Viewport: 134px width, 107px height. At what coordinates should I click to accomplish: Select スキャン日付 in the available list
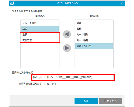[94, 46]
